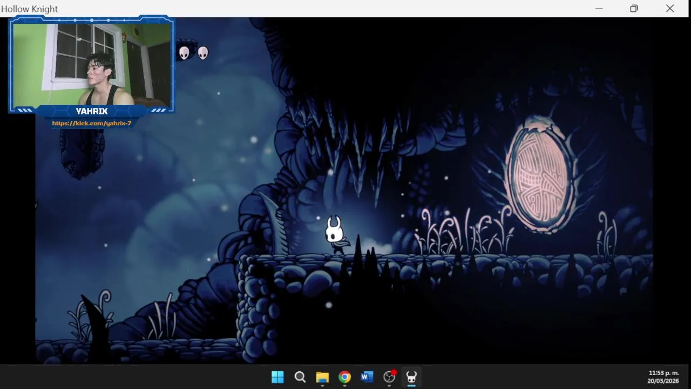
Task: Open the Windows Start menu
Action: (277, 377)
